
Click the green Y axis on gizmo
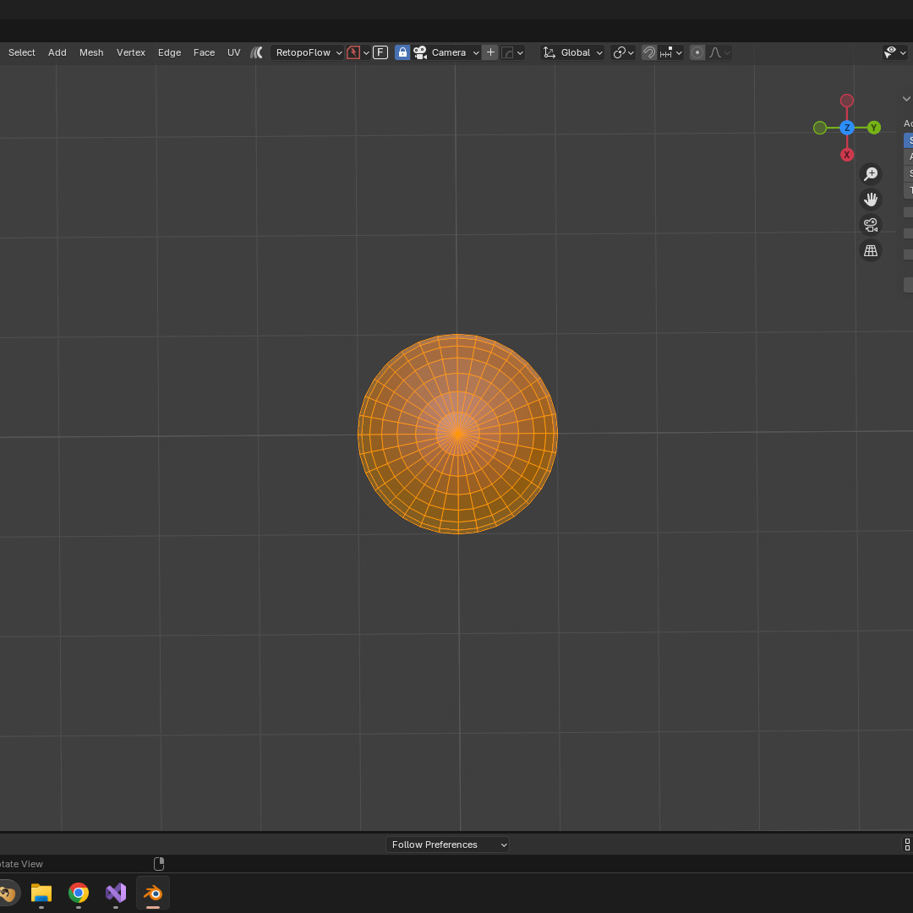click(874, 128)
